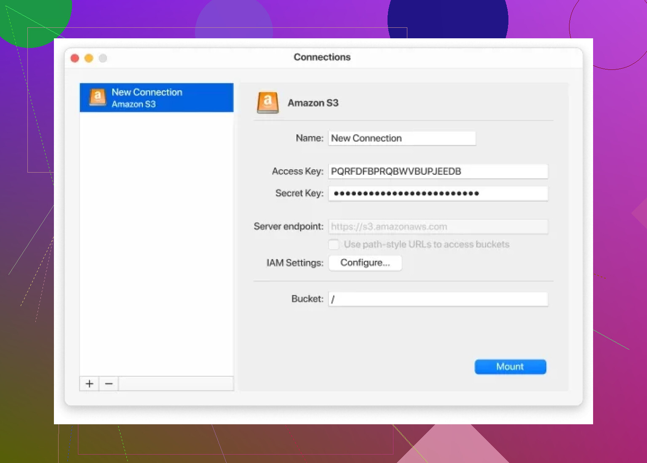Click the Bucket input field

[438, 299]
